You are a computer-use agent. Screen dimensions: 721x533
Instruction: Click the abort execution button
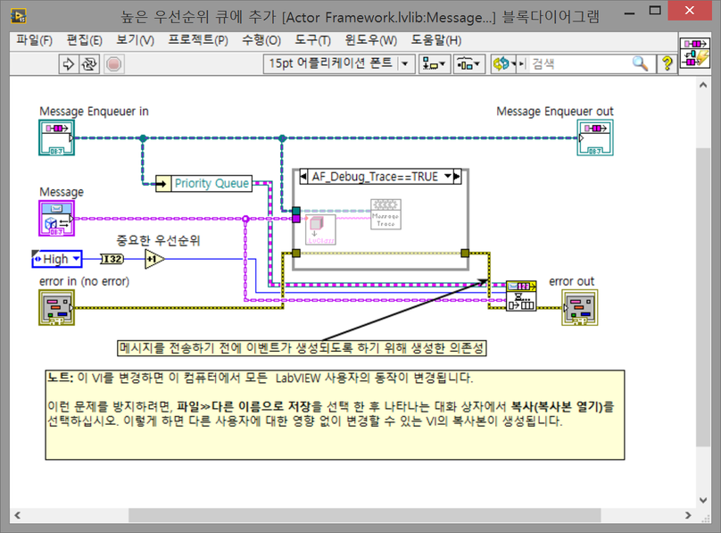114,63
